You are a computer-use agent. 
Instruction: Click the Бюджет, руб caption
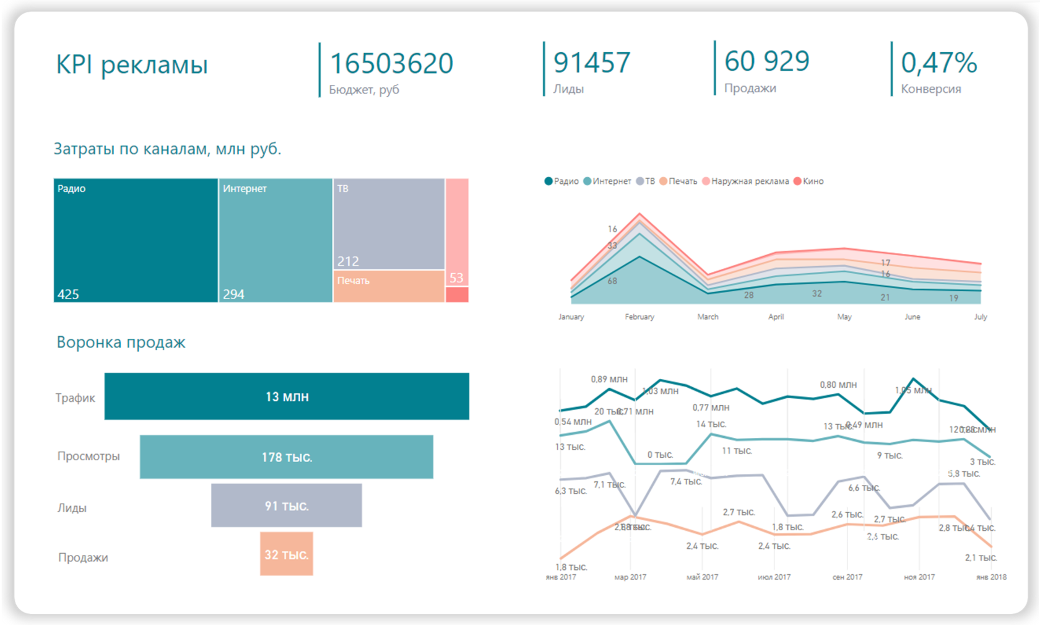(364, 90)
